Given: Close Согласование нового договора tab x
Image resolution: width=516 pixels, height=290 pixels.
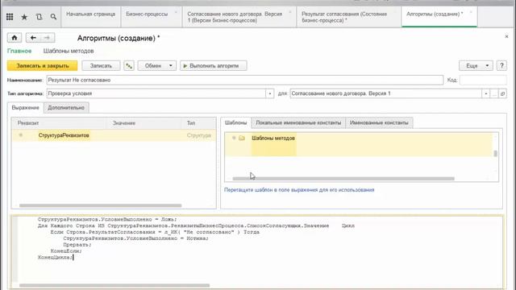Looking at the screenshot, I should tap(290, 13).
